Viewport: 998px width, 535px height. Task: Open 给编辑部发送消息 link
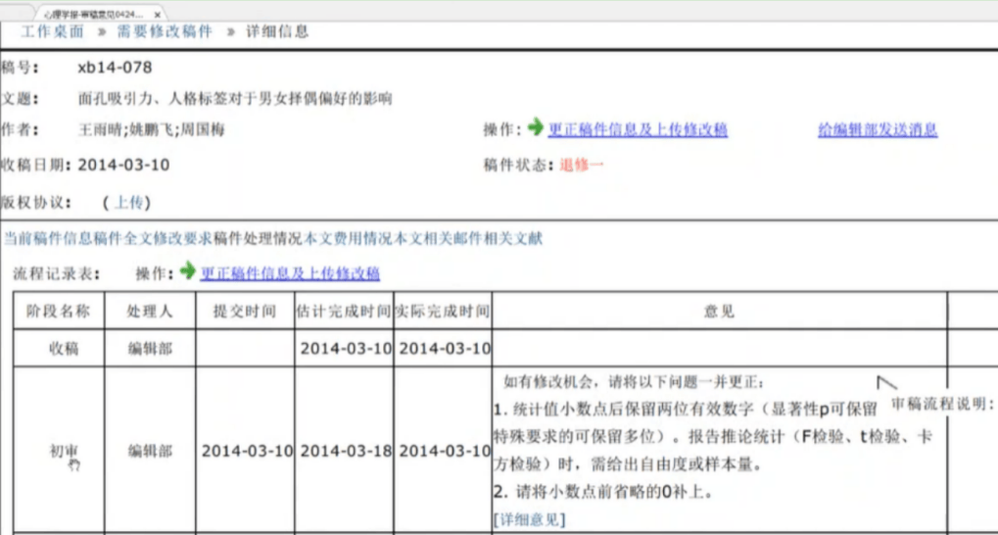pyautogui.click(x=878, y=129)
